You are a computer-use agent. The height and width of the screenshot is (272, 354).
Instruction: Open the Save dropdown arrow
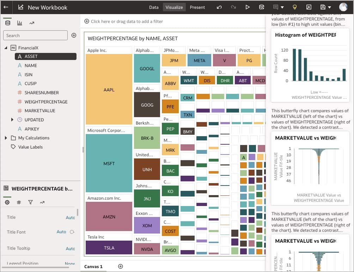(x=329, y=7)
